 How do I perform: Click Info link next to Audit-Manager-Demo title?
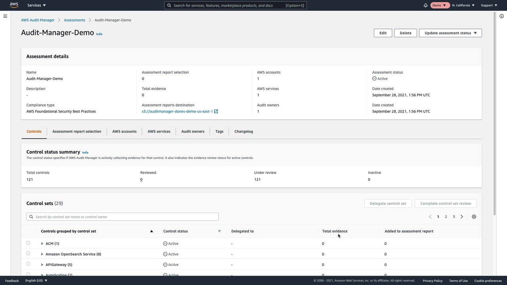(x=99, y=34)
